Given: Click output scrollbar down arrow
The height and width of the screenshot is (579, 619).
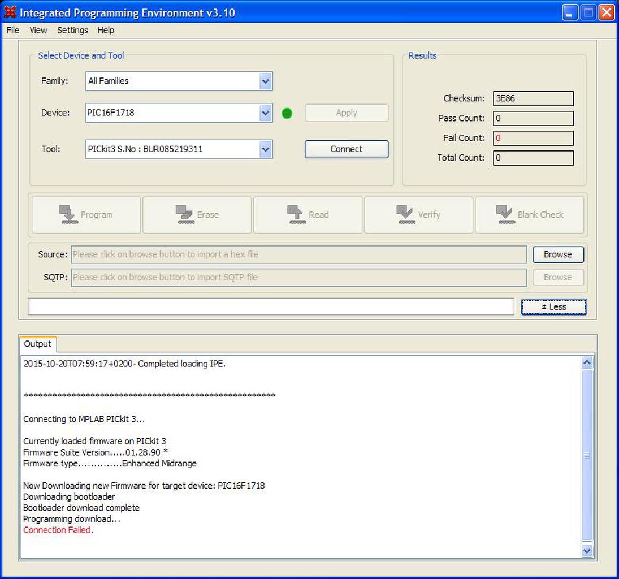Looking at the screenshot, I should (587, 551).
